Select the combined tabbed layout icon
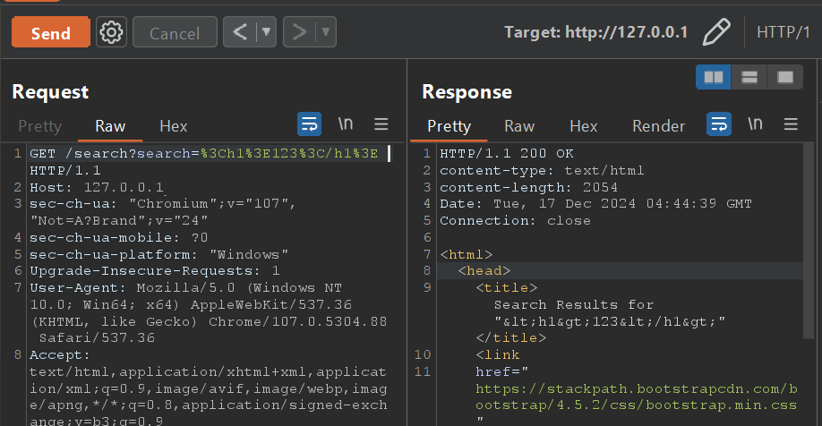Viewport: 822px width, 426px height. (x=785, y=78)
